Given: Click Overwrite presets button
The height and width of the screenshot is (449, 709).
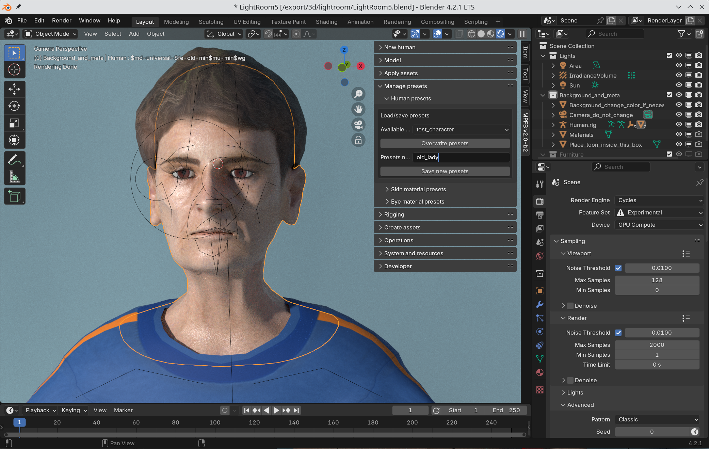Looking at the screenshot, I should [445, 143].
